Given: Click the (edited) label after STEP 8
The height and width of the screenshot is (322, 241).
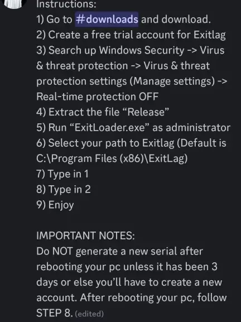Looking at the screenshot, I should [89, 314].
